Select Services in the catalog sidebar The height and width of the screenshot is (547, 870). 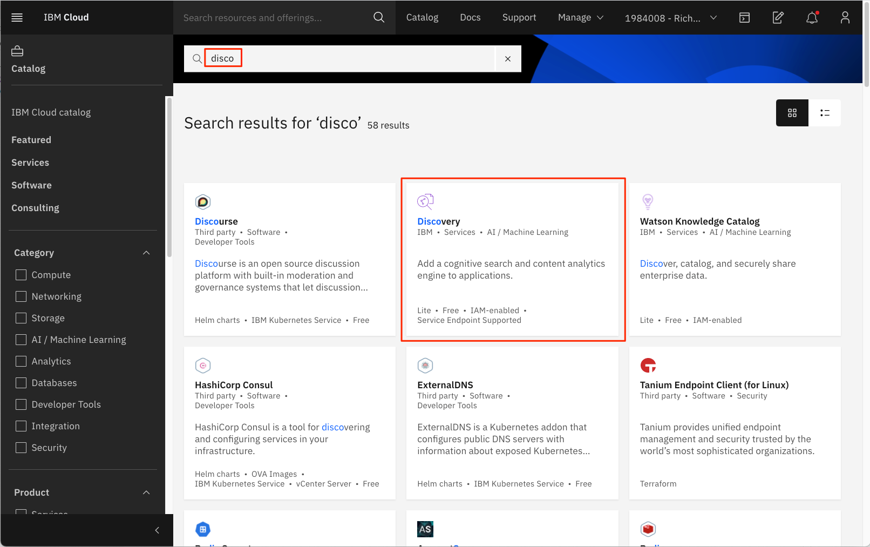(x=30, y=163)
